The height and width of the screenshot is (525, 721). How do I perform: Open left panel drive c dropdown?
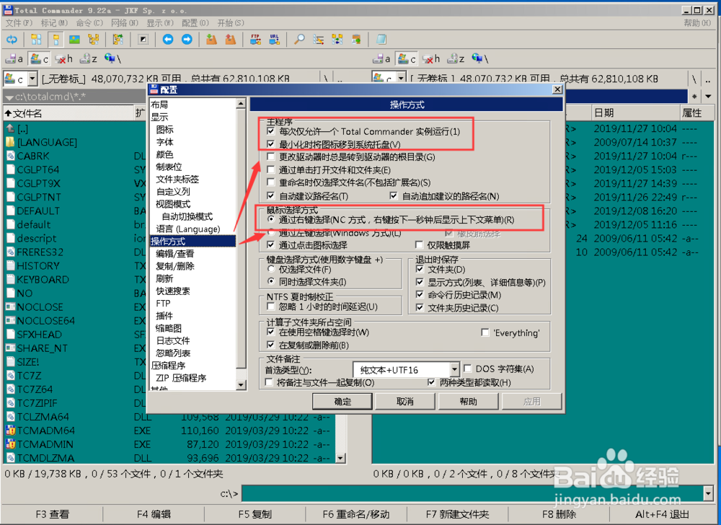pos(32,79)
